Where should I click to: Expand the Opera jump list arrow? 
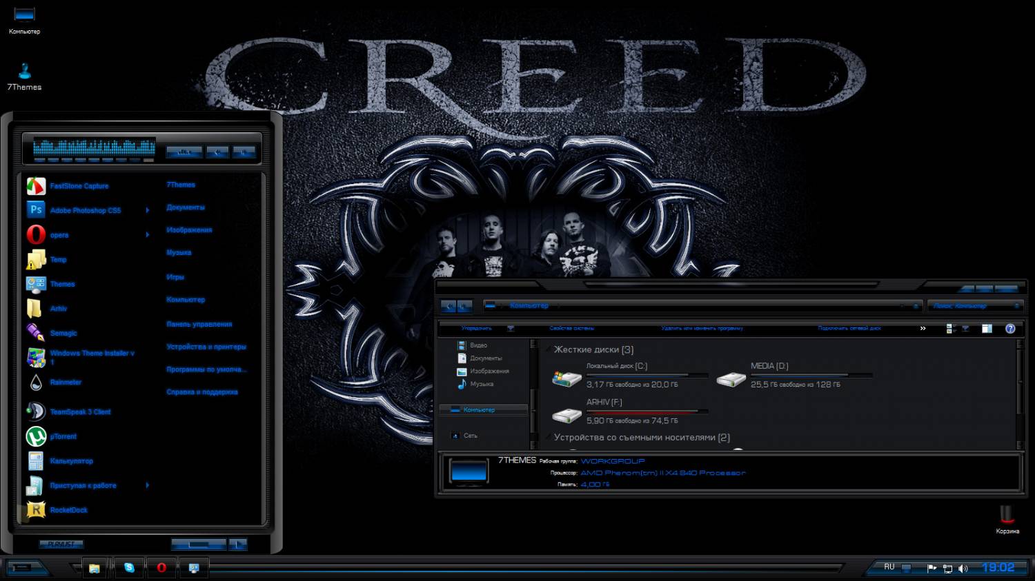(147, 235)
